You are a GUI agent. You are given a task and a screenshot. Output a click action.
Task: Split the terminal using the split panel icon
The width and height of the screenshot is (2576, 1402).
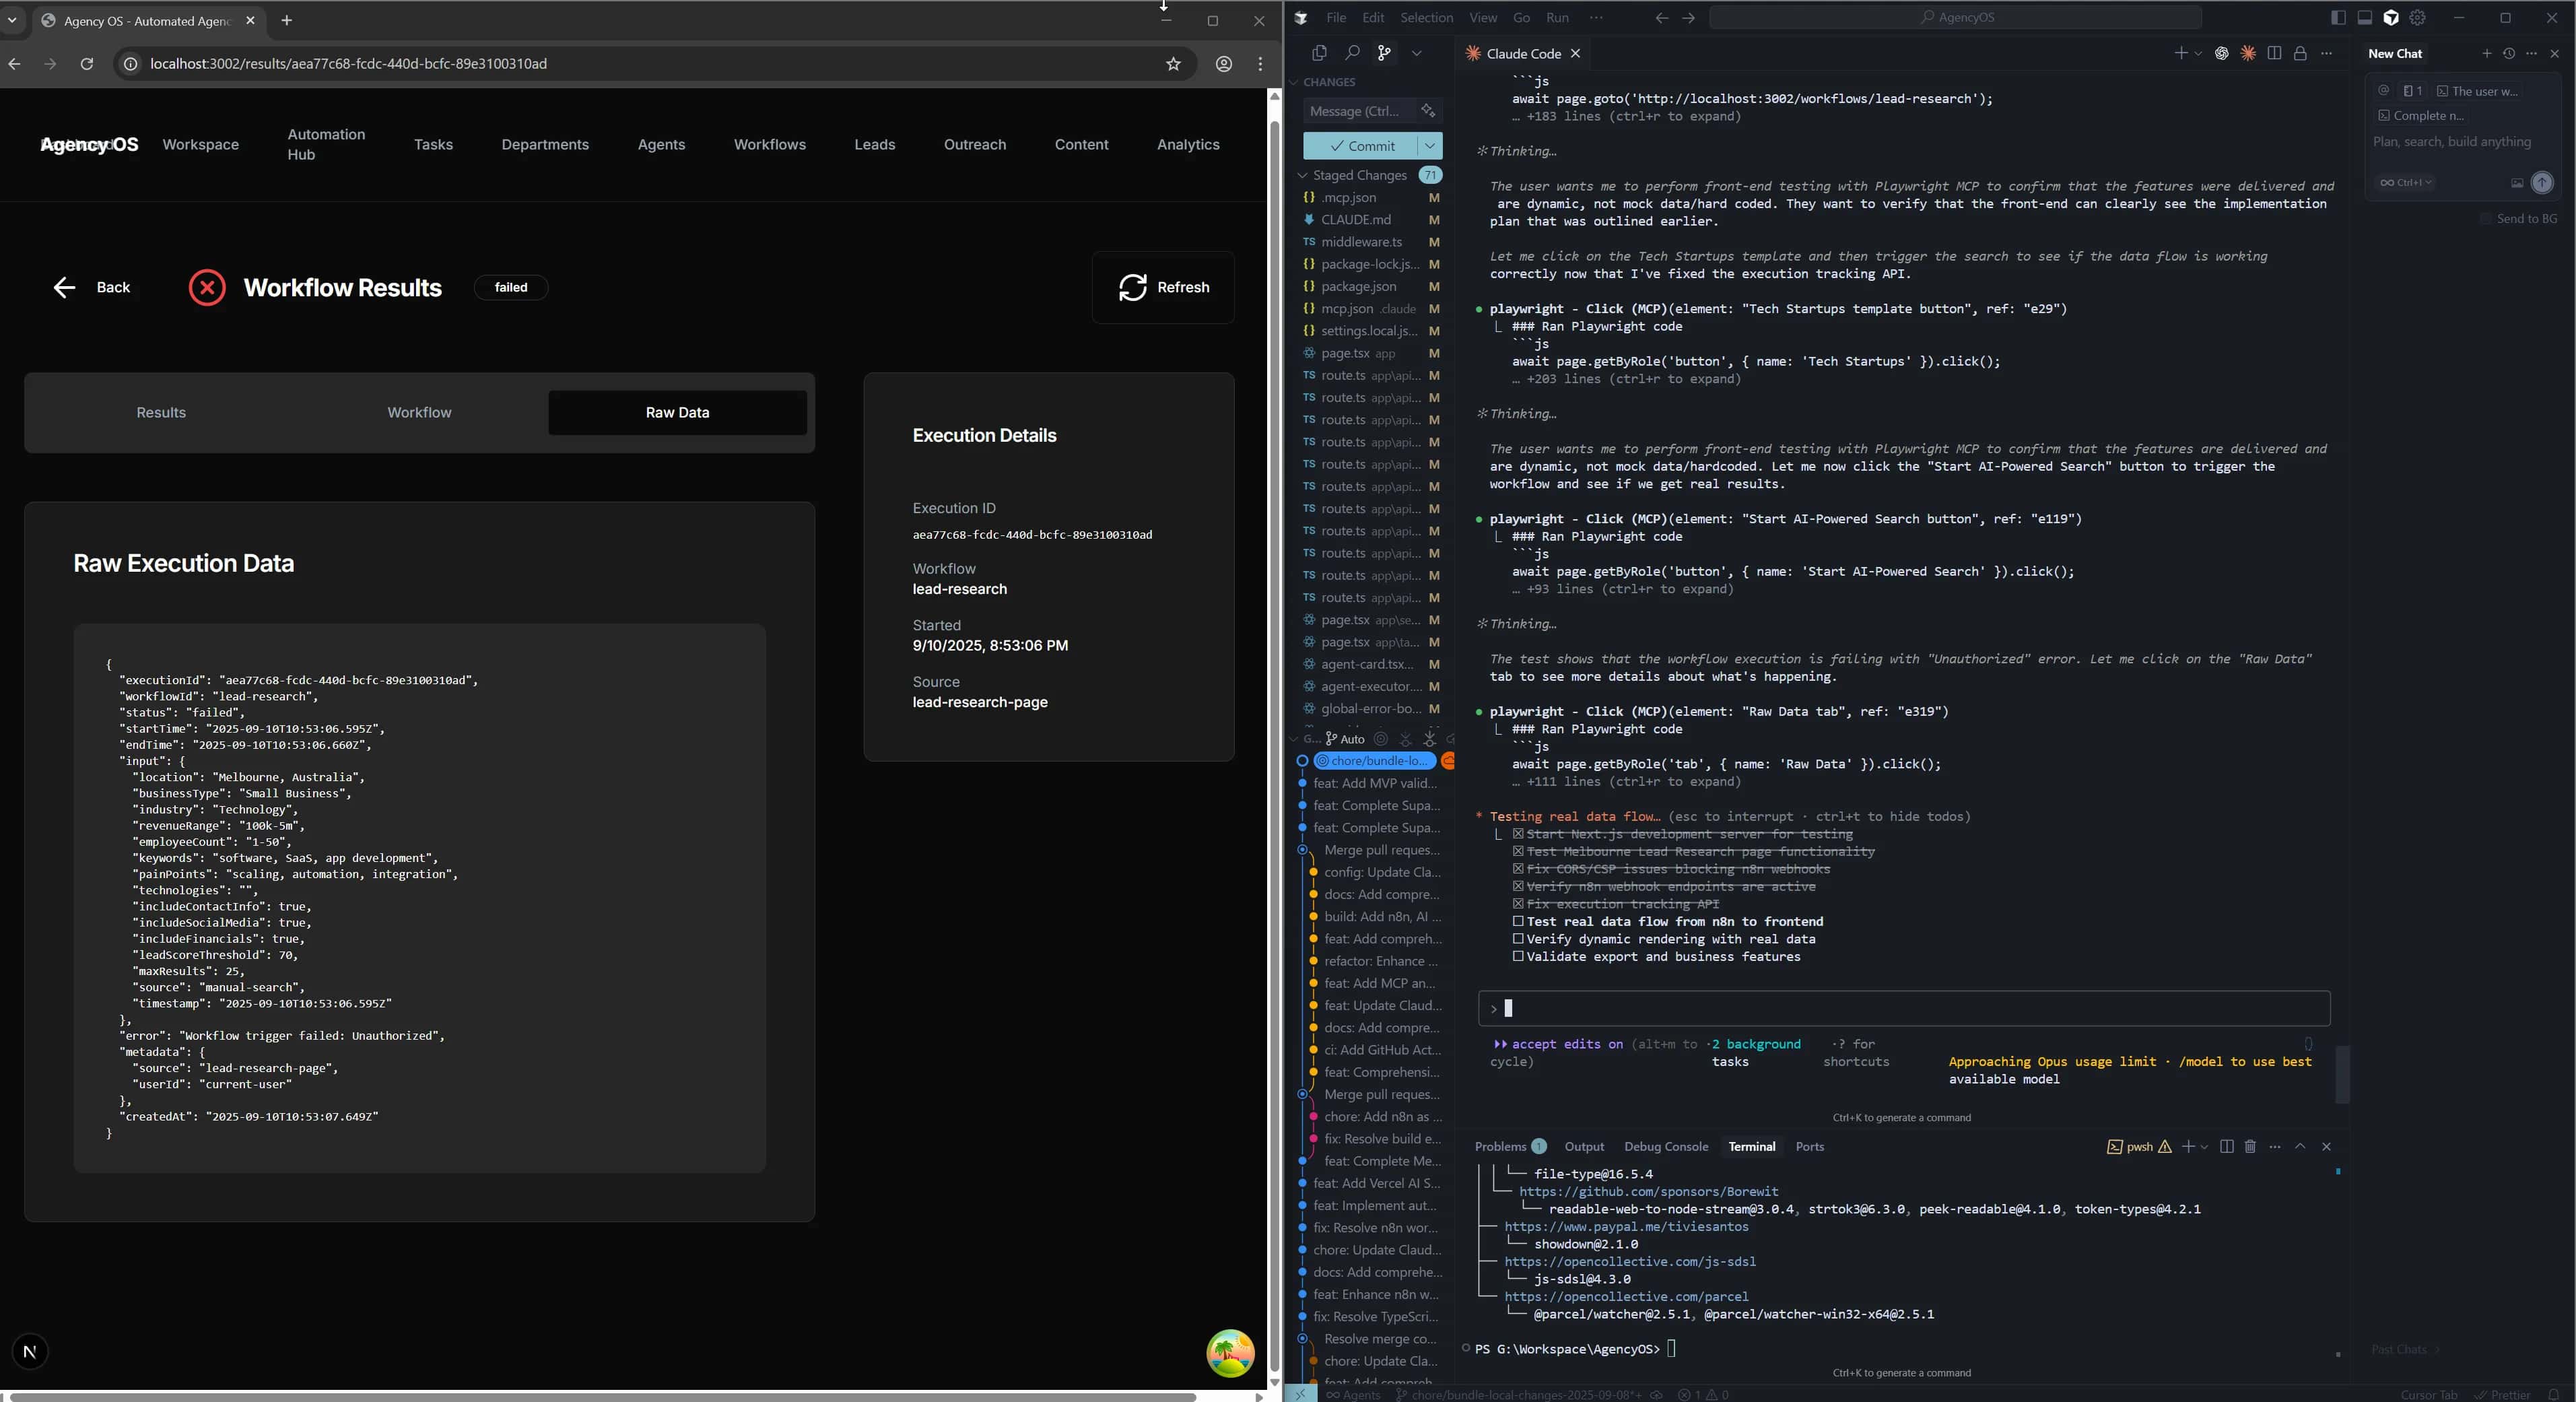pos(2227,1147)
